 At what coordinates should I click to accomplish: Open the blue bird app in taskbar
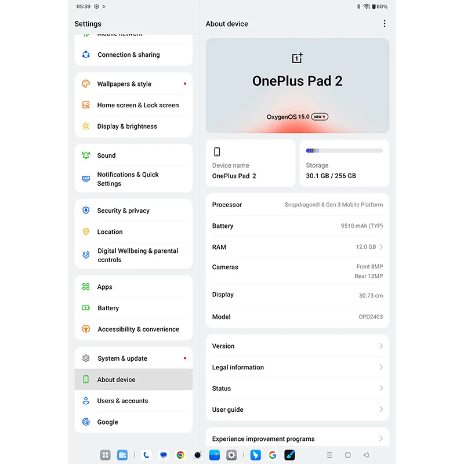coord(255,455)
